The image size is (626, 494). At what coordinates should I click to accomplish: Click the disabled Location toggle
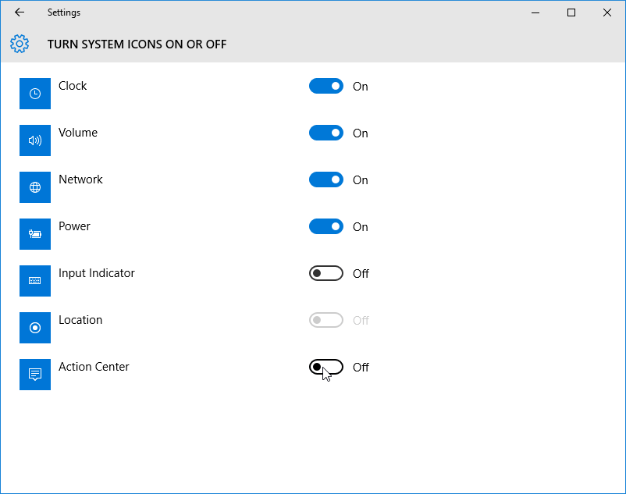(x=326, y=320)
